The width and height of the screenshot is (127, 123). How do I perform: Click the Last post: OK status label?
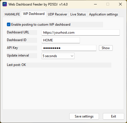[16, 65]
